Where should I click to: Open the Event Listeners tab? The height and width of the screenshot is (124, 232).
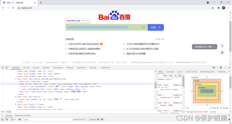click(x=191, y=72)
